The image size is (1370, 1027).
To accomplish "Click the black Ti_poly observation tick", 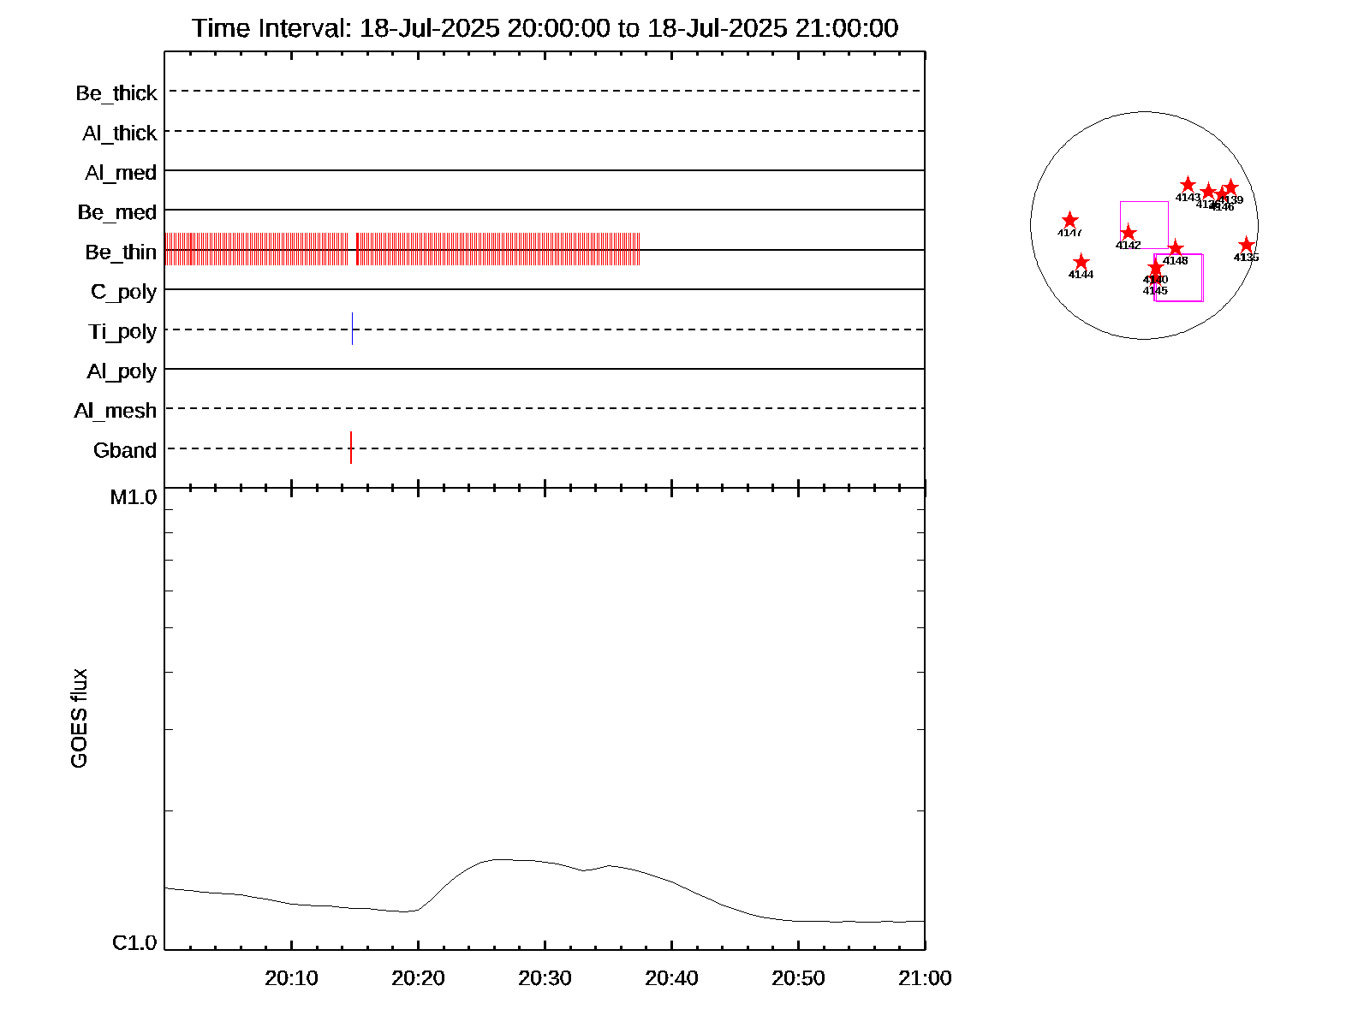I will (352, 329).
